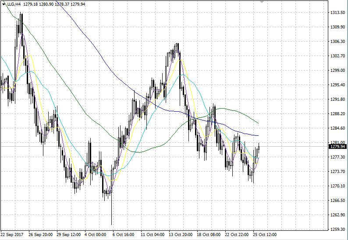Click the 1259.30 price axis label

(337, 229)
